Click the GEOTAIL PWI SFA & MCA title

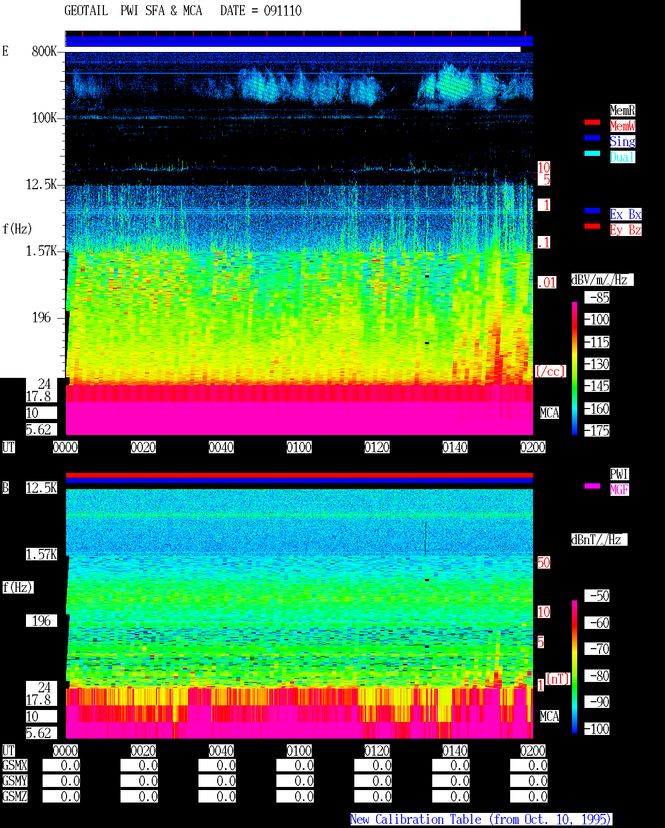point(133,10)
